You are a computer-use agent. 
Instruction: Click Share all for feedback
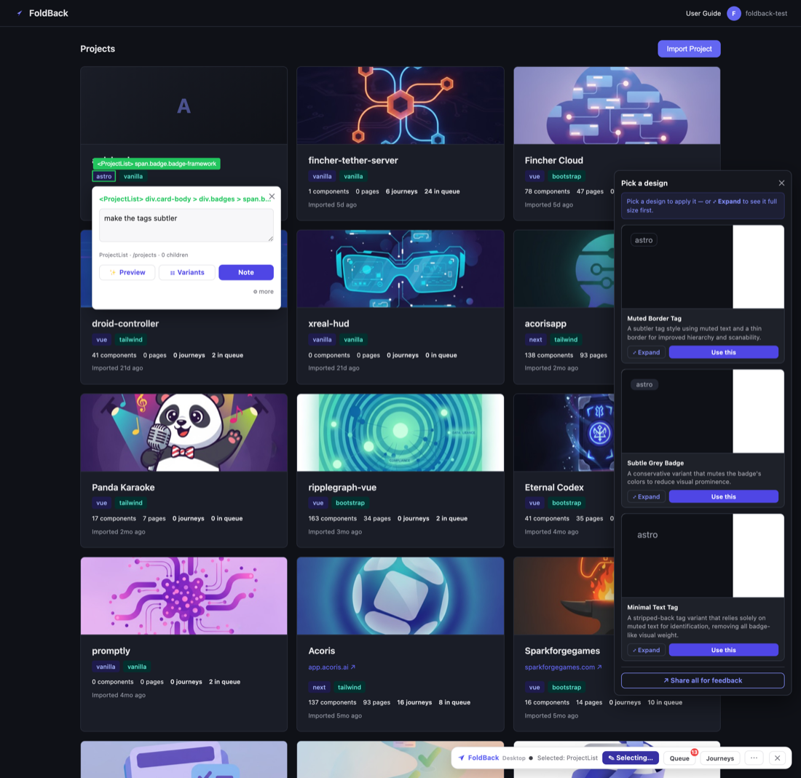tap(703, 680)
